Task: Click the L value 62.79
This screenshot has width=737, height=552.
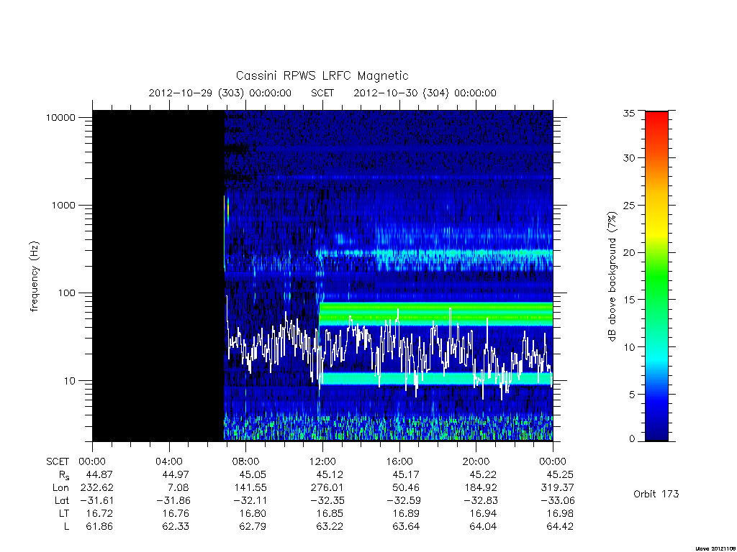Action: (x=253, y=527)
